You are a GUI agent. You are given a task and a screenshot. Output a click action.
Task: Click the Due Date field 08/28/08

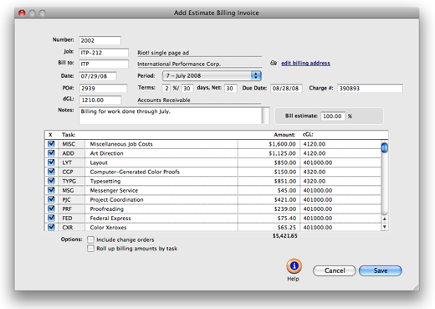(286, 89)
